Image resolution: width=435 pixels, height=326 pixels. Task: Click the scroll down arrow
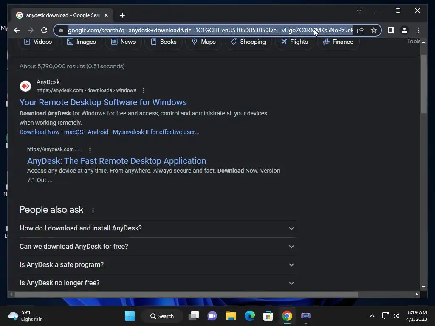coord(424,287)
